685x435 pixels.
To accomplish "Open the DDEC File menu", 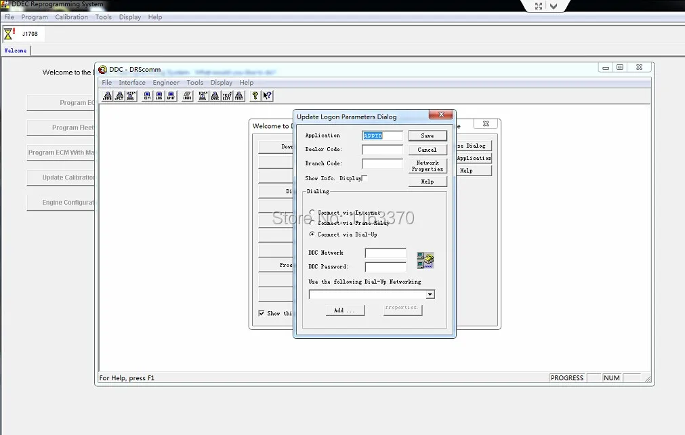I will (x=9, y=17).
